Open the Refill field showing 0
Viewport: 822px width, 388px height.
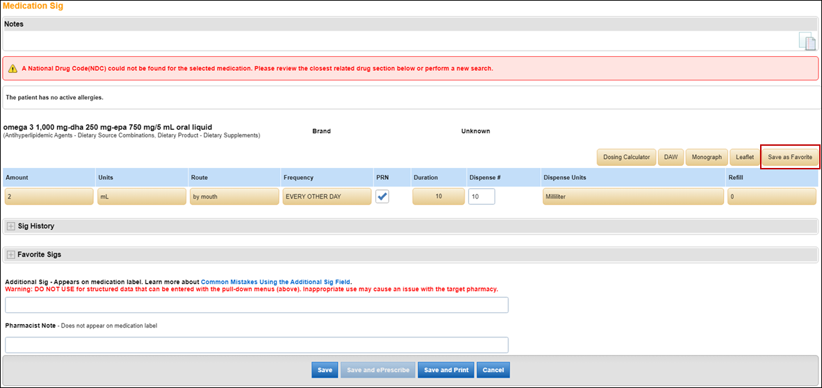click(771, 196)
